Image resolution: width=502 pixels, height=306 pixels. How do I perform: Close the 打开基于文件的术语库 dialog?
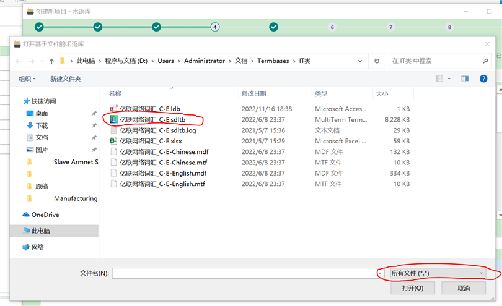pos(487,44)
